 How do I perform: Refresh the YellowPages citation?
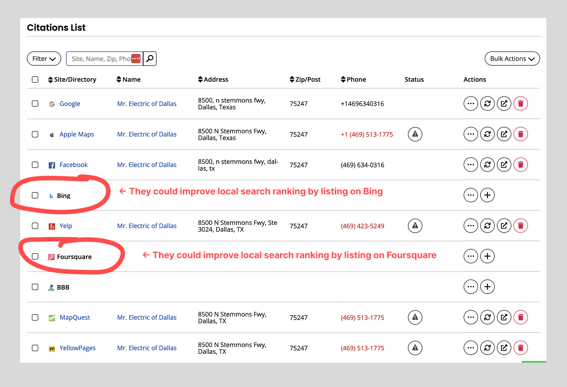tap(487, 348)
